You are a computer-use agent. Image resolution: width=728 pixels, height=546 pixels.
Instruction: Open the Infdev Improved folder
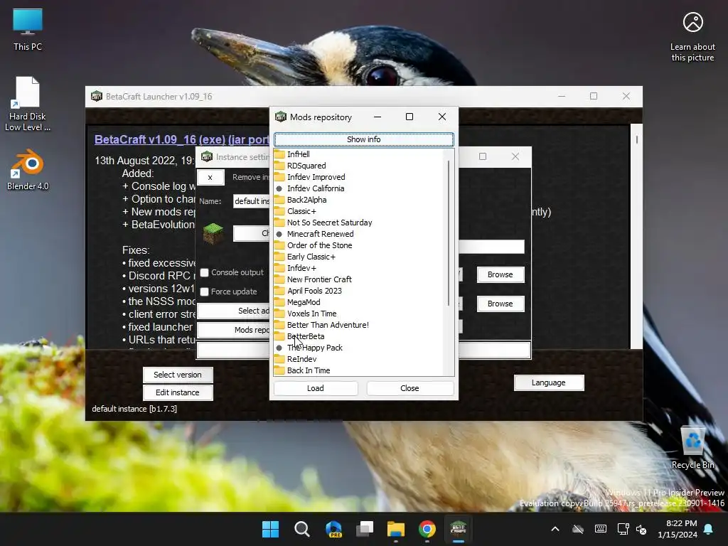pos(316,177)
